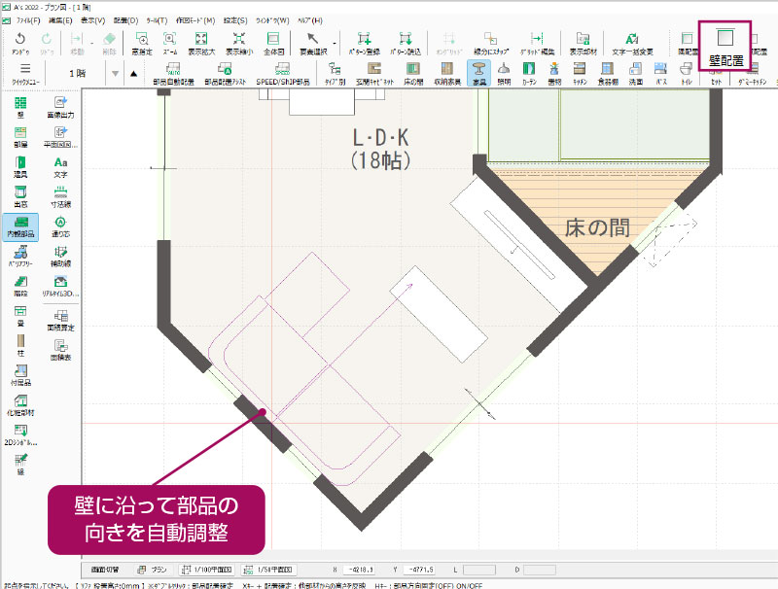Activate the Zoom (ズーム) tool
The width and height of the screenshot is (778, 589).
(169, 43)
